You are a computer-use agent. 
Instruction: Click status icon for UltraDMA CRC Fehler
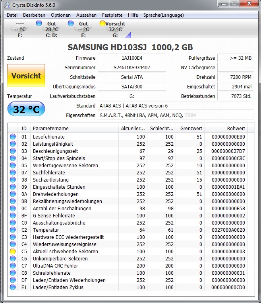coord(13,265)
